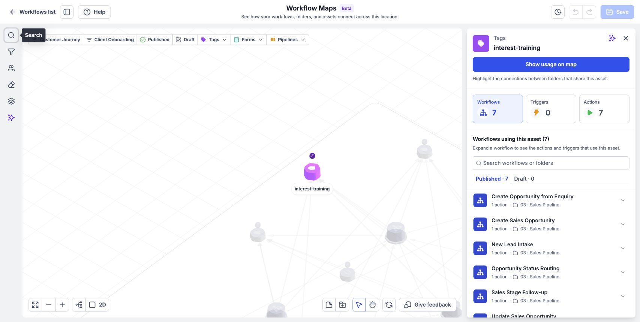Go back to Workflows list
The image size is (640, 322).
coord(33,12)
